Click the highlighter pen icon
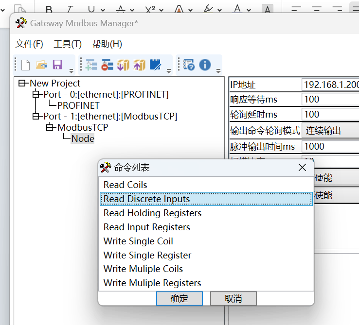This screenshot has width=359, height=325. pos(208,9)
